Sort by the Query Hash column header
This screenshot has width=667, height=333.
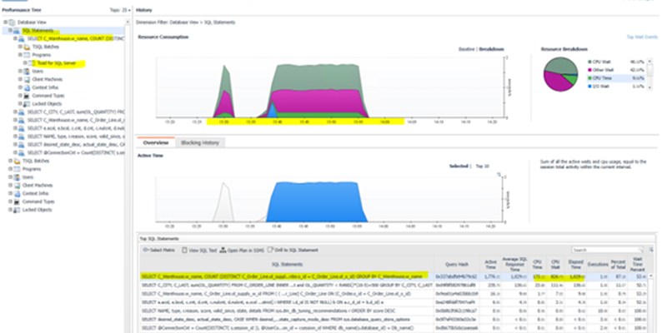456,264
